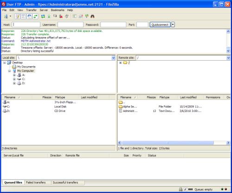Image resolution: width=232 pixels, height=193 pixels.
Task: Collapse the Desktop tree node
Action: pyautogui.click(x=5, y=62)
